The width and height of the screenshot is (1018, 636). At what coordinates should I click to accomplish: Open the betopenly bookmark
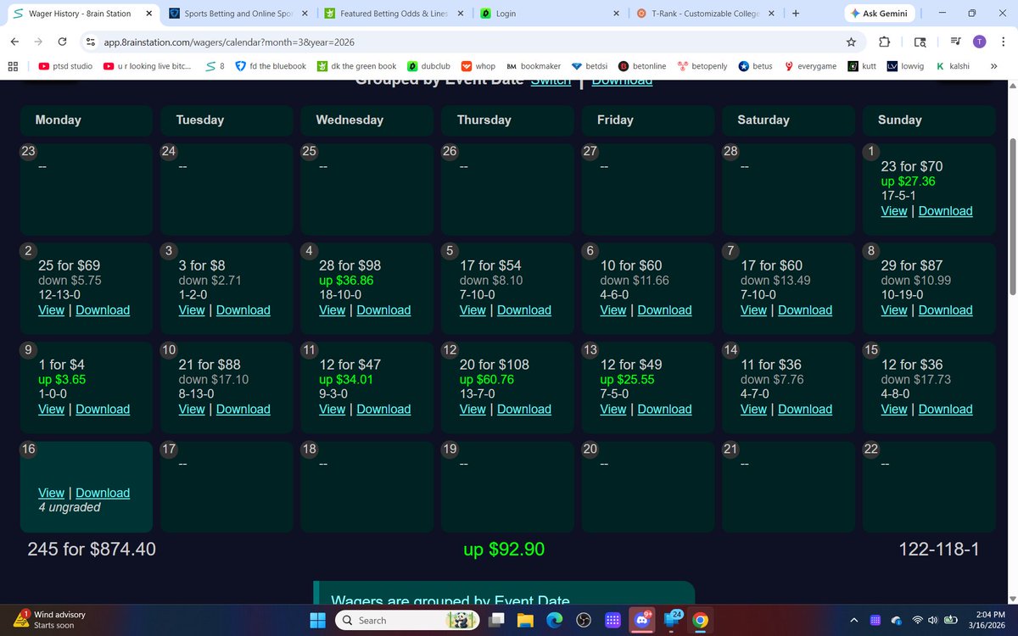(x=702, y=66)
